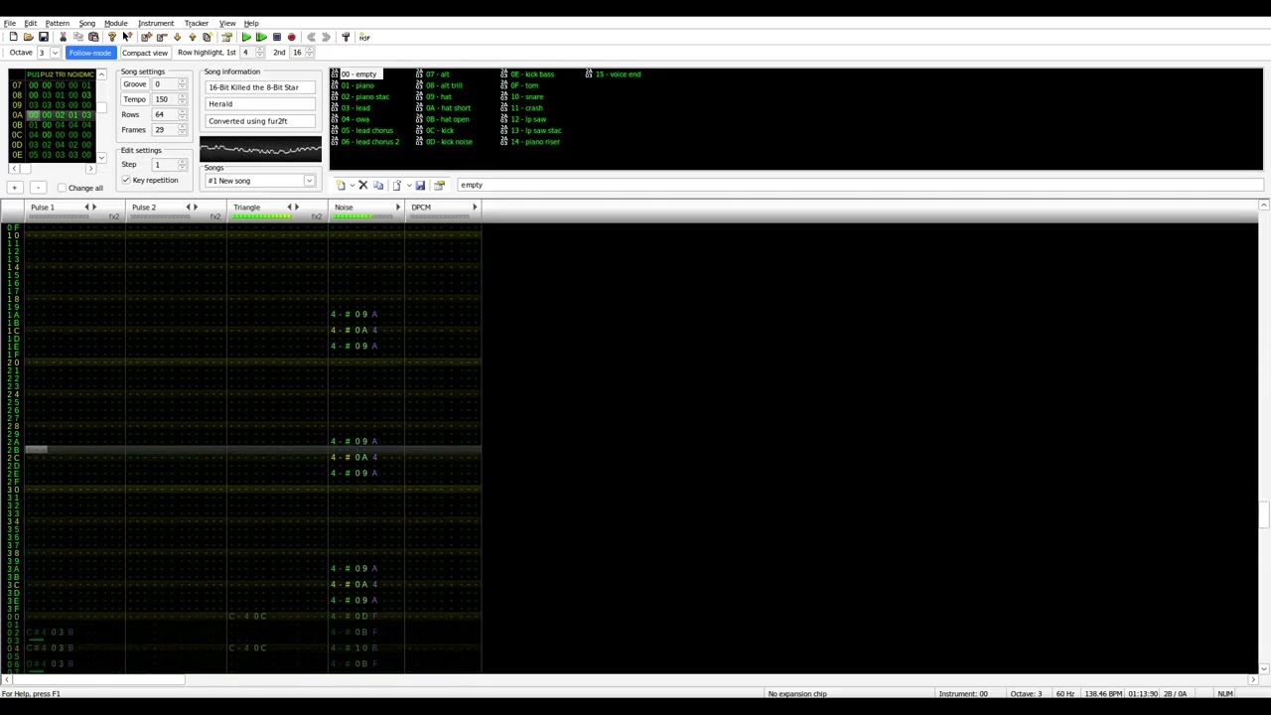This screenshot has width=1271, height=715.
Task: Enable the Change all checkbox
Action: tap(62, 188)
